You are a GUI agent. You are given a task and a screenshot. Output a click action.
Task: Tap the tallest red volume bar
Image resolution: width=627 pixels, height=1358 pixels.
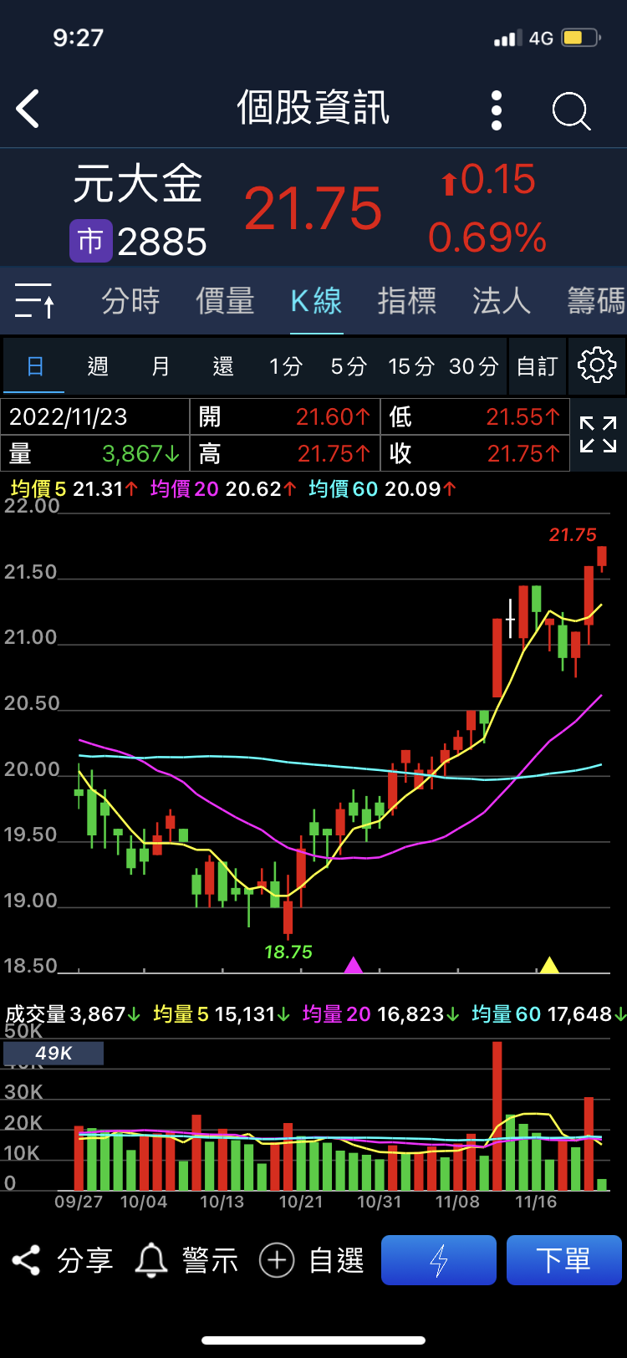tap(497, 1116)
